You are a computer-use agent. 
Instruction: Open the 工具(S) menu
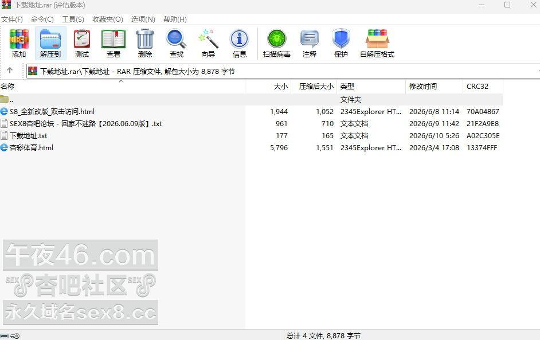pyautogui.click(x=73, y=19)
